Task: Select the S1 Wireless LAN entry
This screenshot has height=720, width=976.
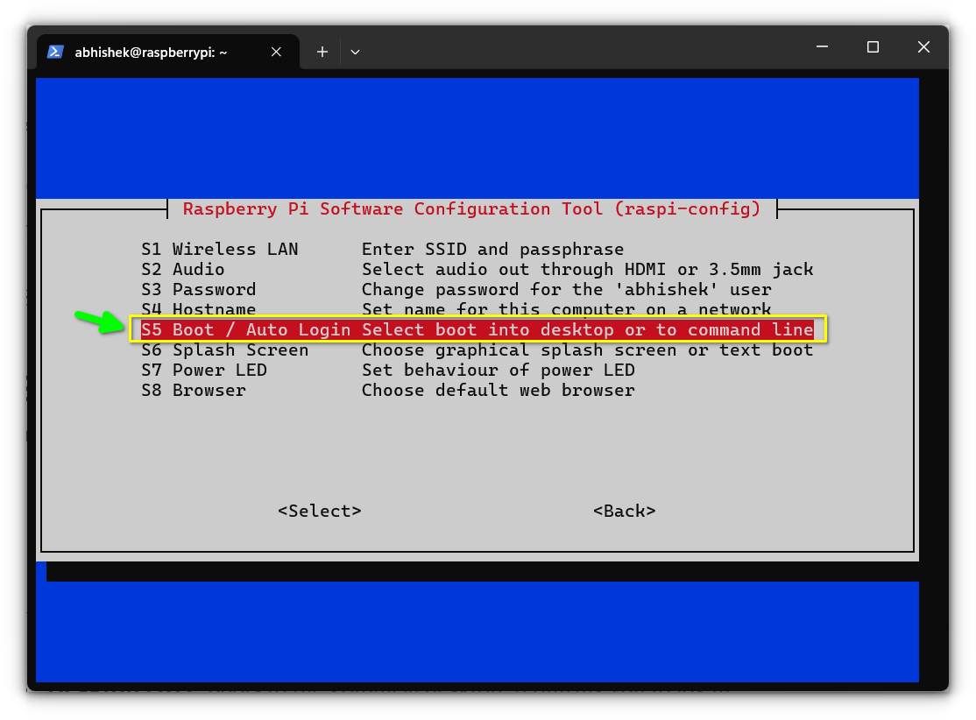Action: pos(219,249)
